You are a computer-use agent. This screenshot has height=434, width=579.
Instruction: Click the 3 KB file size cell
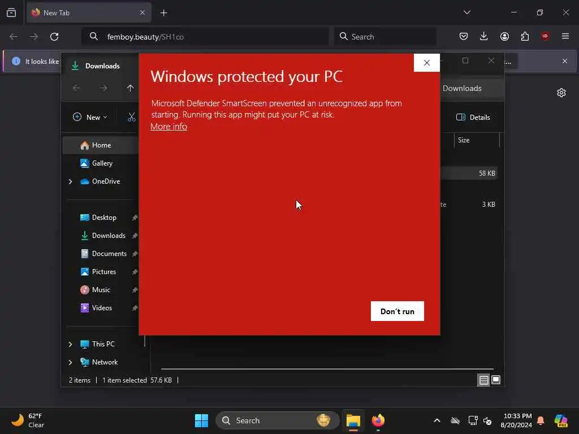point(489,205)
